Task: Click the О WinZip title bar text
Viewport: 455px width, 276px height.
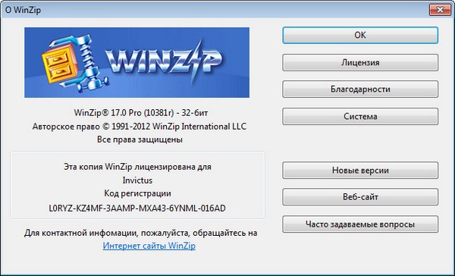Action: pos(23,10)
